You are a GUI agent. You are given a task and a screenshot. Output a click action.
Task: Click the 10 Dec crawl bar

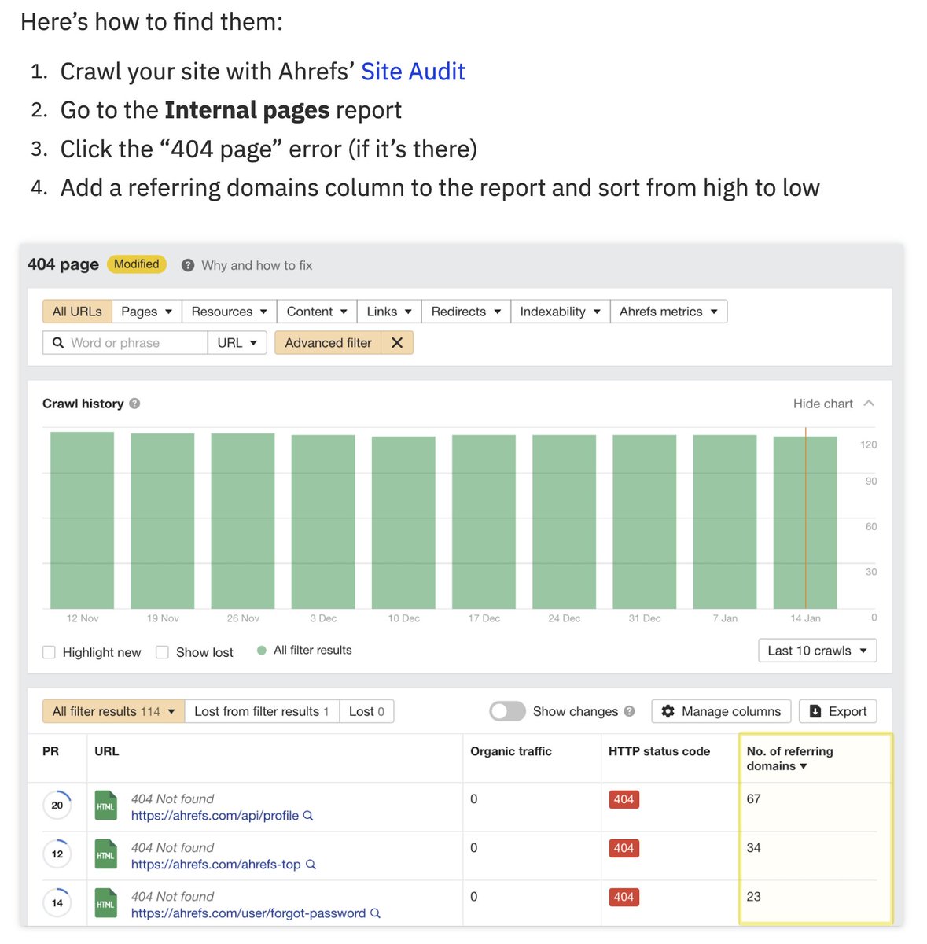point(403,522)
